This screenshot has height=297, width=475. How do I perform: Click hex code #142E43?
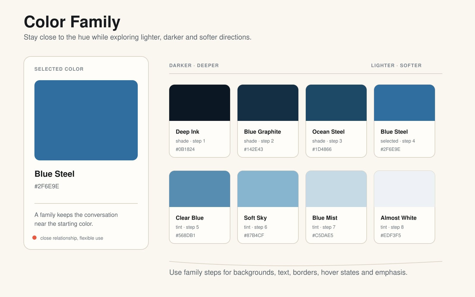[254, 149]
